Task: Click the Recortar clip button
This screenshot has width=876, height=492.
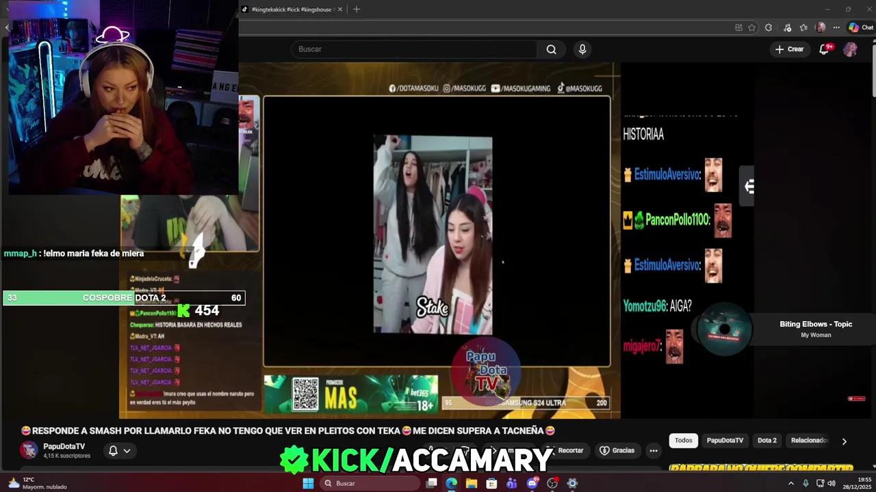Action: pos(566,450)
